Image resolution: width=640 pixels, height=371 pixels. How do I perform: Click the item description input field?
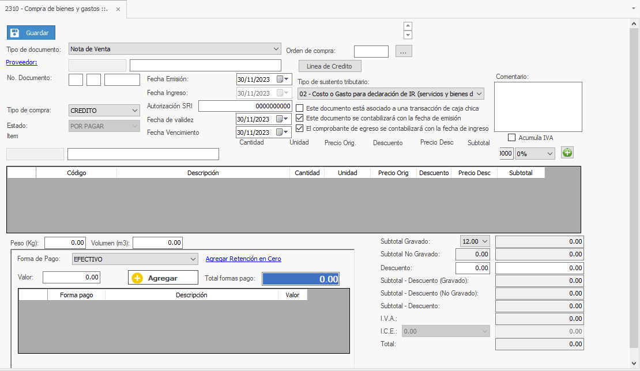[143, 154]
